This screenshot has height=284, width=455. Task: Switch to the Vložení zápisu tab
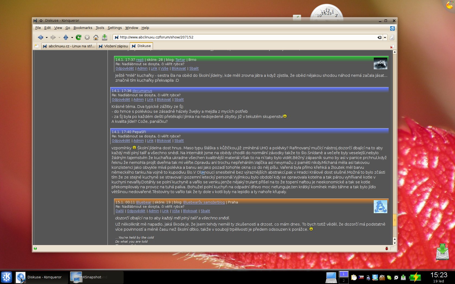(x=113, y=46)
